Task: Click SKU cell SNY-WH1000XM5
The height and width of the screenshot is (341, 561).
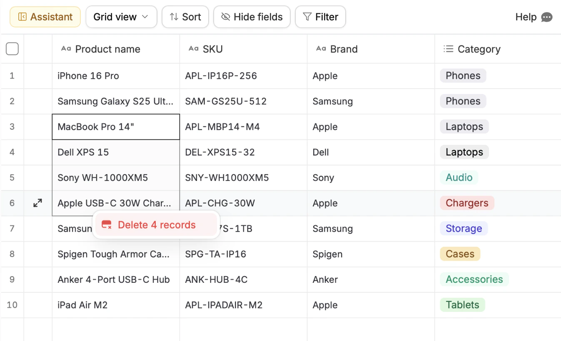Action: coord(243,178)
